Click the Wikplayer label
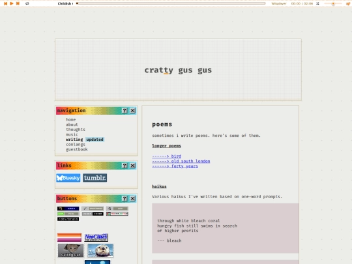Viewport: 352px width, 264px height. pos(279,4)
